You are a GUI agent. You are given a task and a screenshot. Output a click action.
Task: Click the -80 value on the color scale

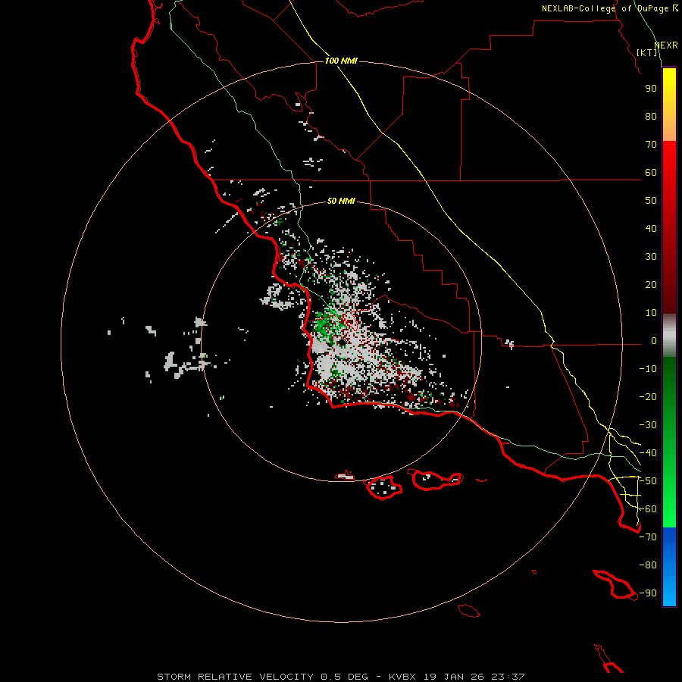coord(648,565)
